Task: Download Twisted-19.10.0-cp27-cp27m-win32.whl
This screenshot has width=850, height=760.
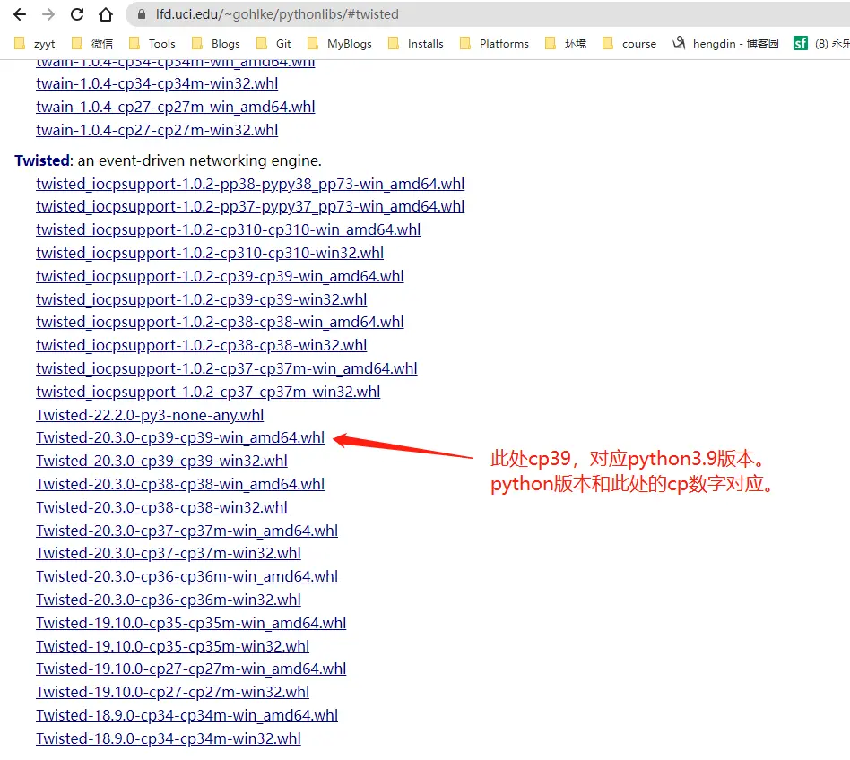Action: [172, 692]
